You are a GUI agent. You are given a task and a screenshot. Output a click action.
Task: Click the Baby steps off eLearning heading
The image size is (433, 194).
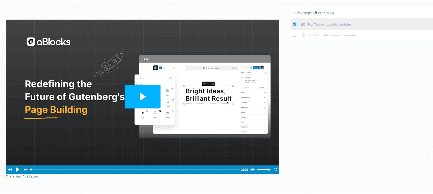pyautogui.click(x=314, y=13)
